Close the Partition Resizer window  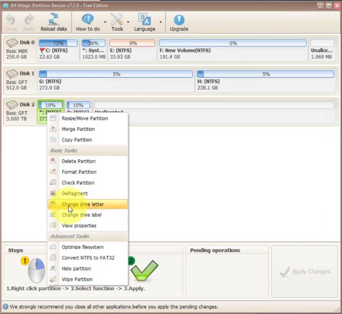tap(337, 6)
